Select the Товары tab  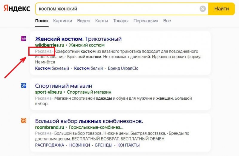coord(121,21)
